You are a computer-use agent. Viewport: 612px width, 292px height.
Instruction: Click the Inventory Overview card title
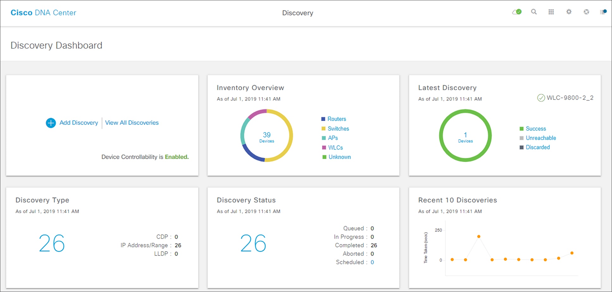click(x=250, y=88)
